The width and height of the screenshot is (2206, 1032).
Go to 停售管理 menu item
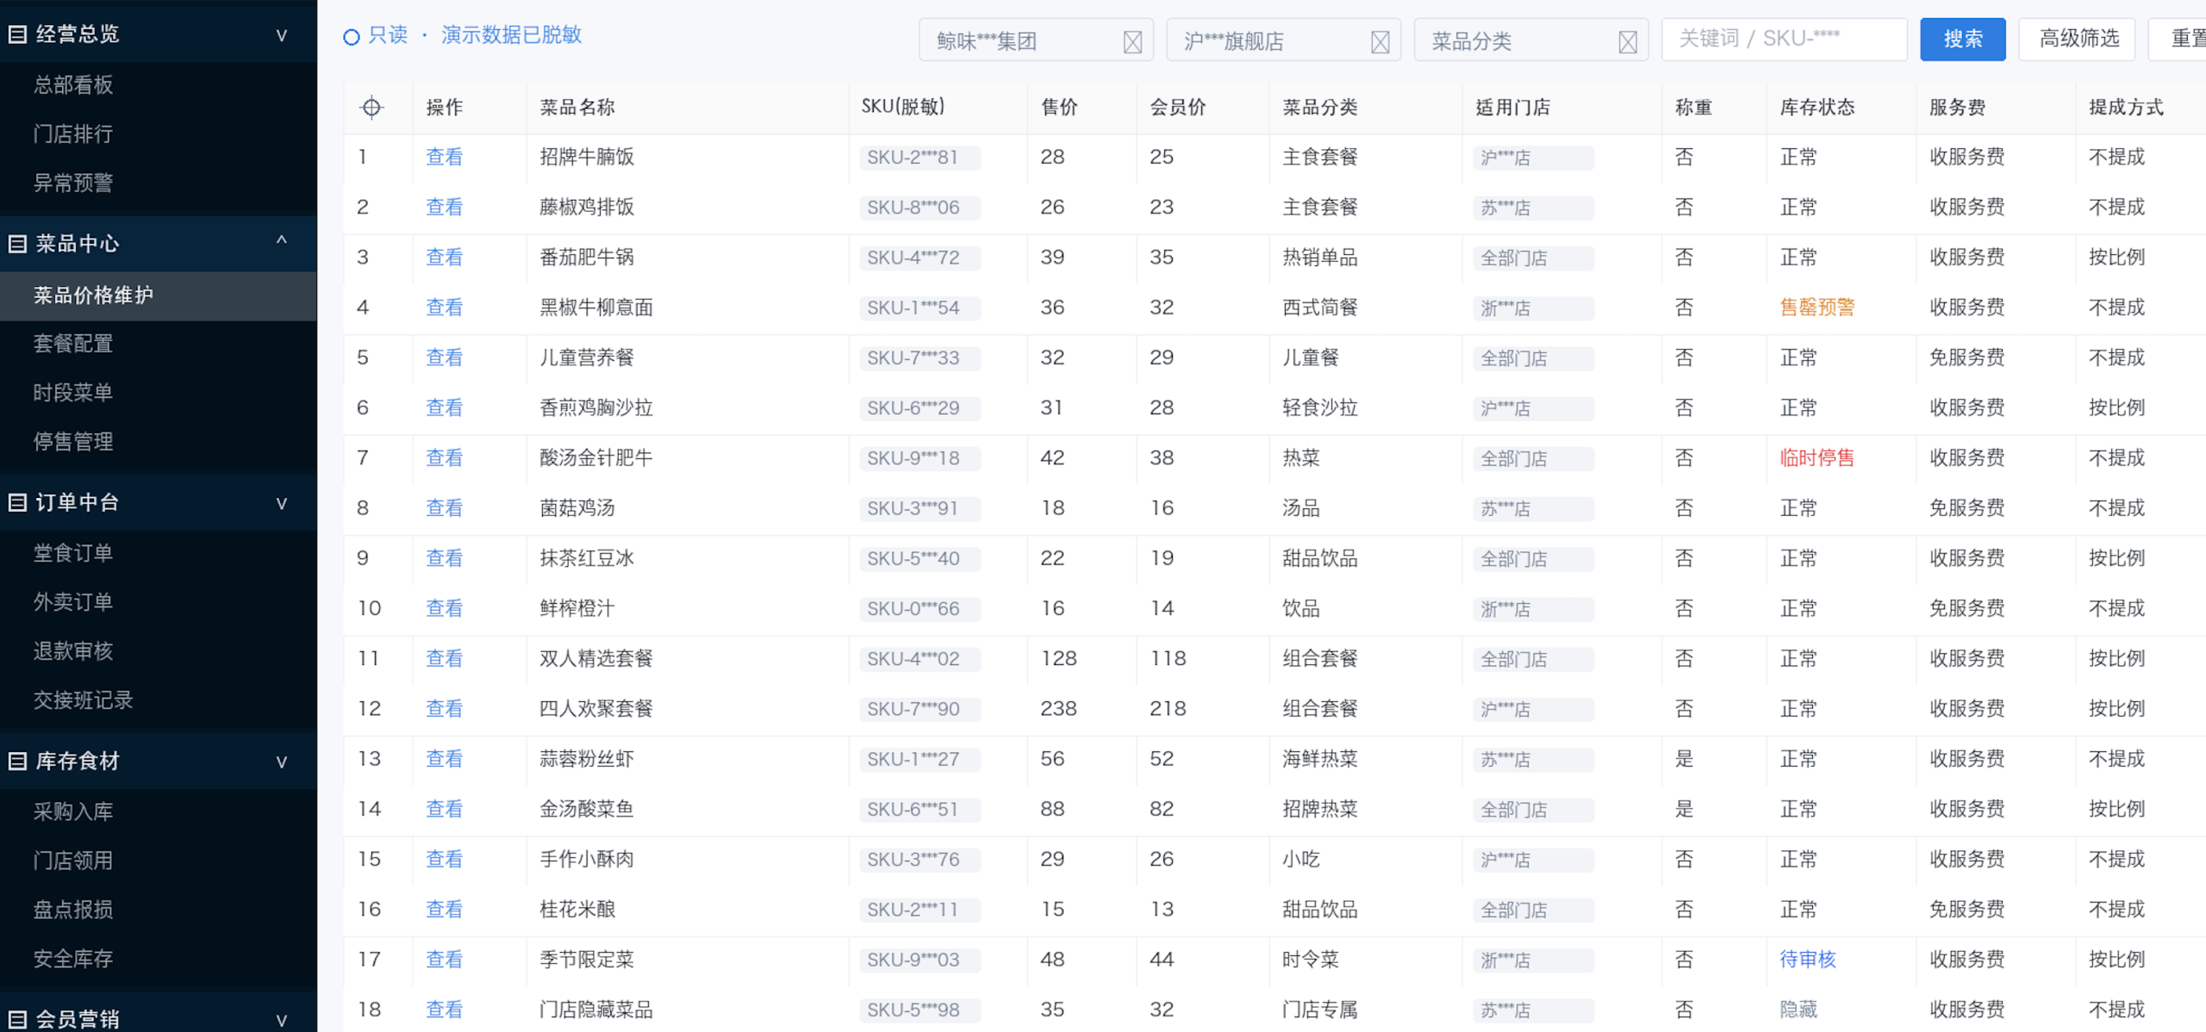coord(73,442)
